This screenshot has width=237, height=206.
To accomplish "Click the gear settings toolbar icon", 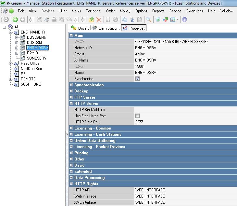I will click(x=184, y=20).
